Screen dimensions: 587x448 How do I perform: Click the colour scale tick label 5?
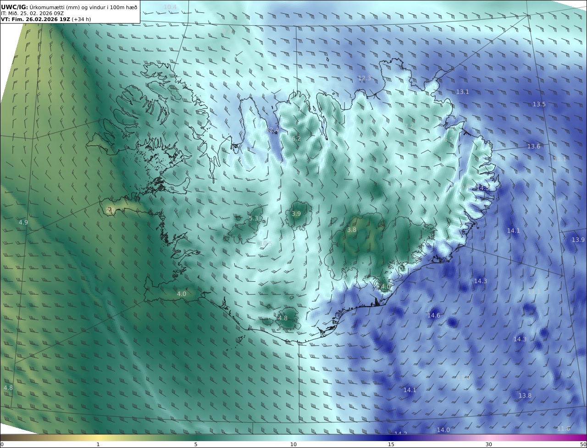point(196,445)
